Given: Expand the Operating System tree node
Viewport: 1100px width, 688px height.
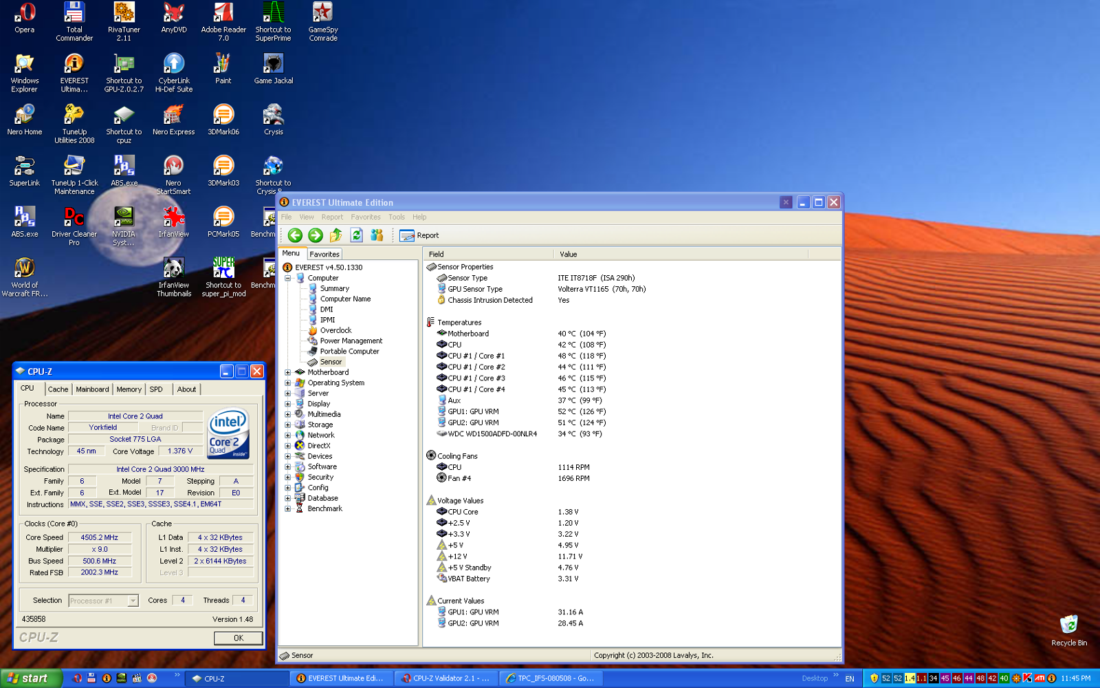Looking at the screenshot, I should (288, 383).
